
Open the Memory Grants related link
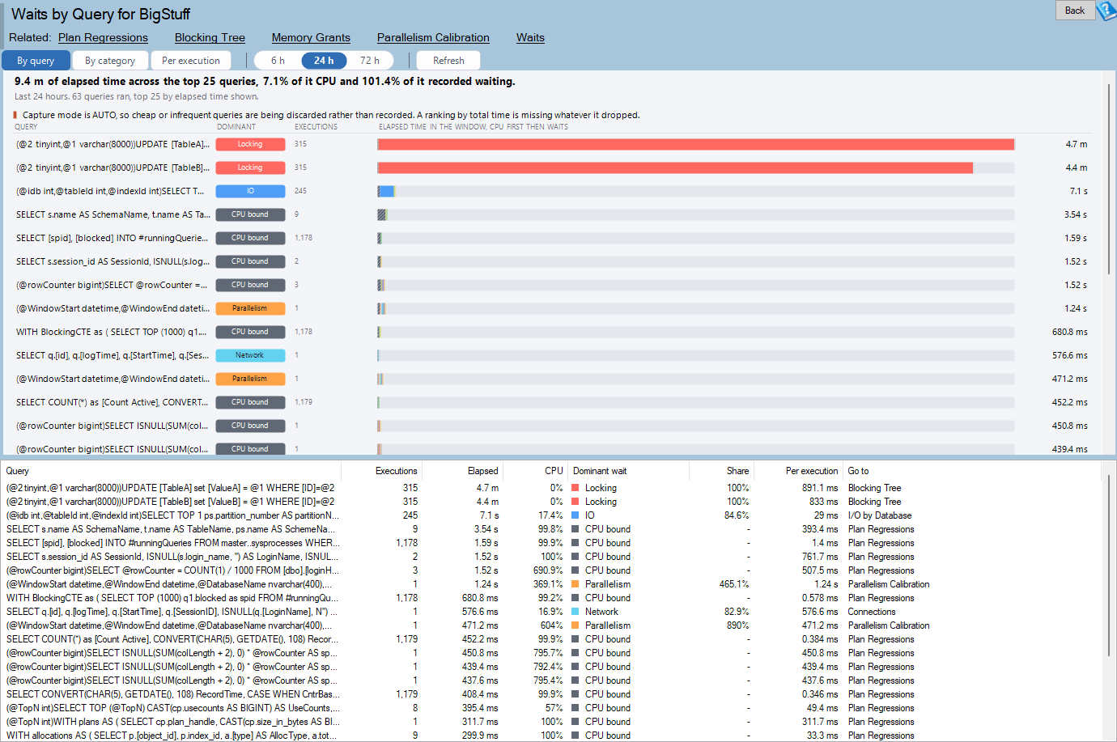[x=311, y=37]
